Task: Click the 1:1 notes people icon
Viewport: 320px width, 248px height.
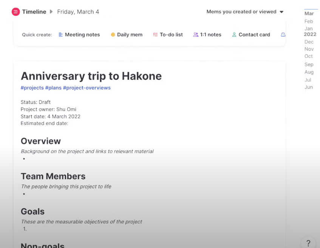Action: tap(196, 35)
